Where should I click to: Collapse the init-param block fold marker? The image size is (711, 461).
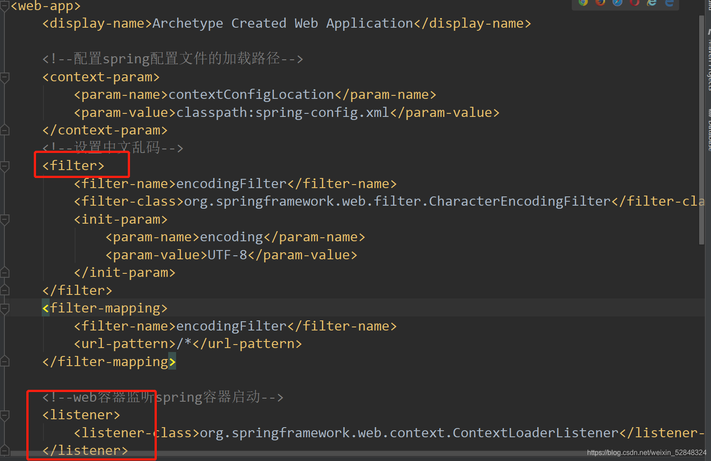pyautogui.click(x=4, y=219)
